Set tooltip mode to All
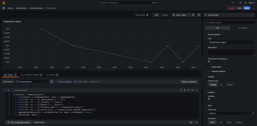The width and height of the screenshot is (257, 126). [221, 85]
